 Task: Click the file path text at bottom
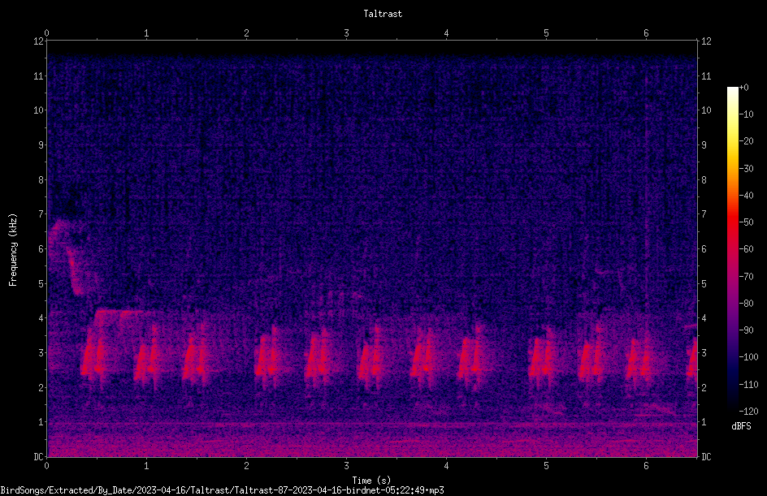pyautogui.click(x=222, y=490)
